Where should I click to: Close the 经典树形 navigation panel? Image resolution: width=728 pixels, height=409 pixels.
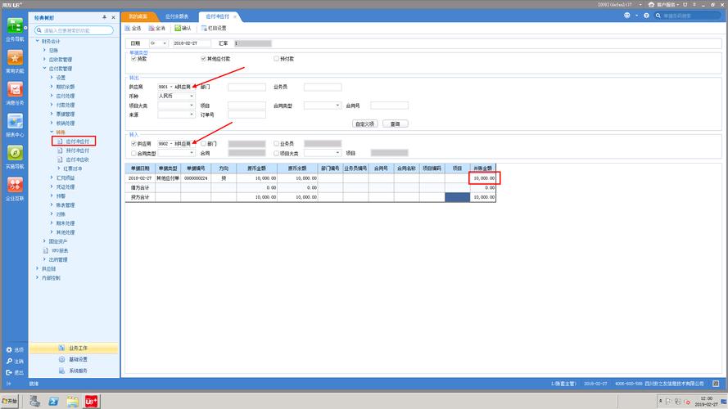[113, 17]
